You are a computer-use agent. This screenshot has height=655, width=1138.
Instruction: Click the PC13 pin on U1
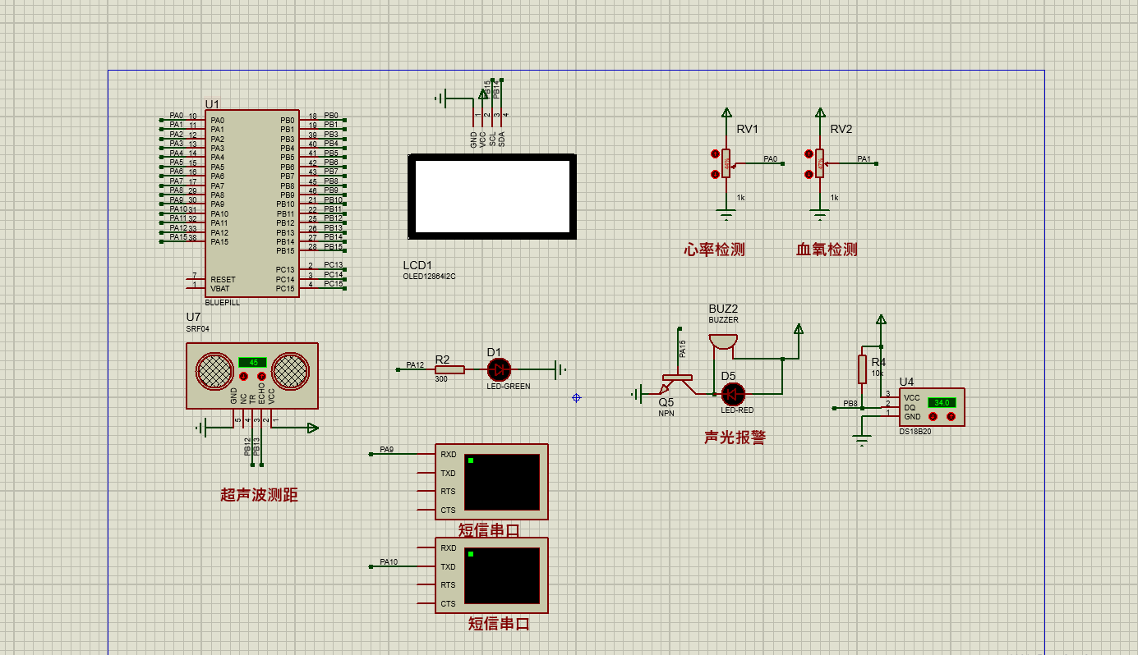(284, 269)
